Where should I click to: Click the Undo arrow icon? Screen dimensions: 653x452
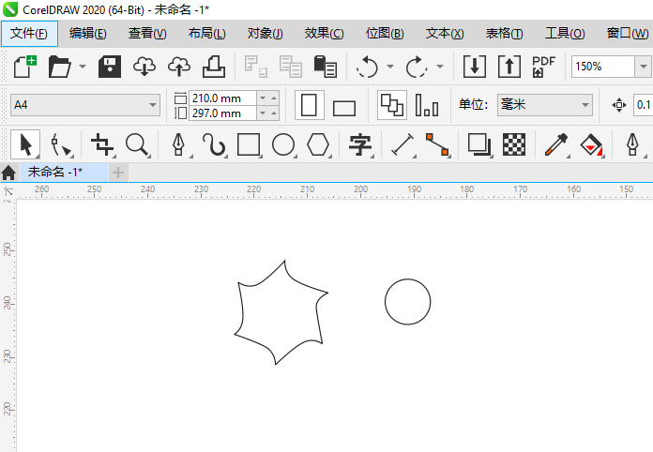point(368,67)
